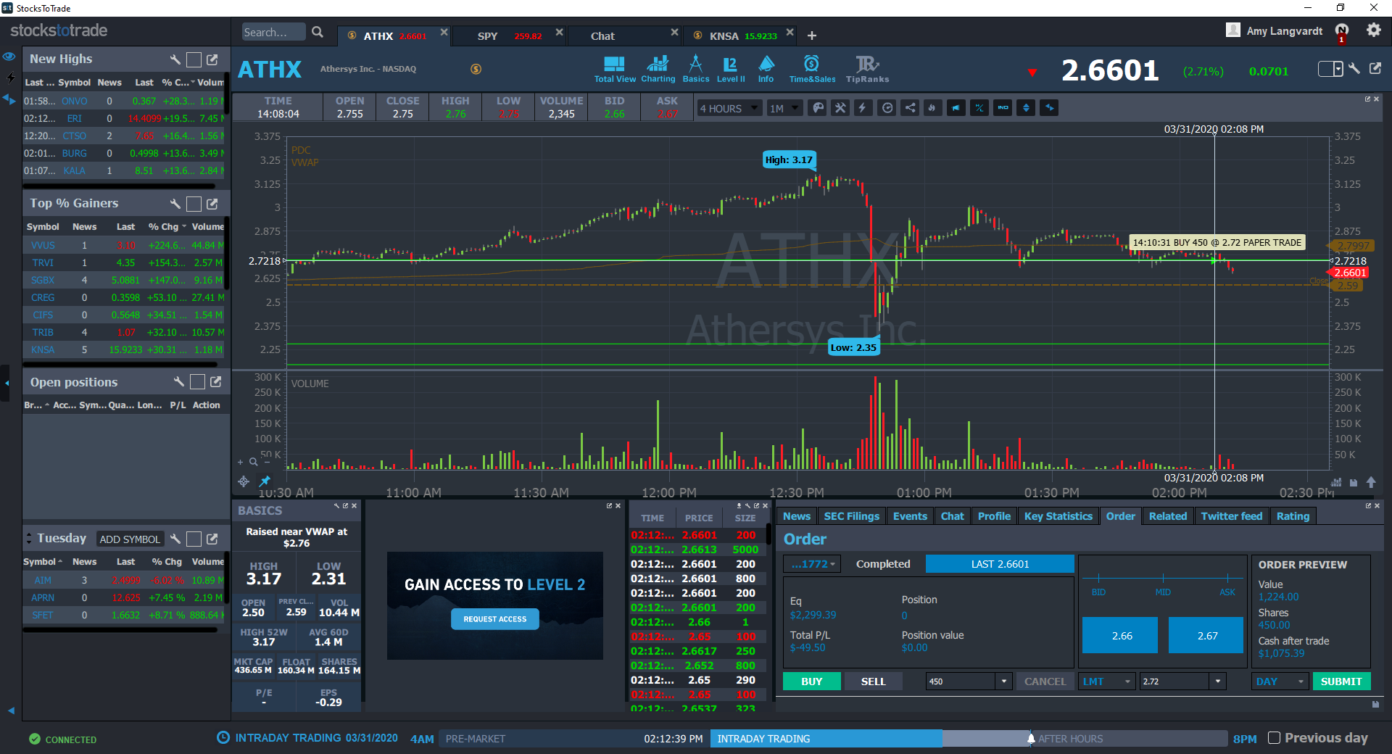
Task: Add a new tab with plus button
Action: (x=812, y=36)
